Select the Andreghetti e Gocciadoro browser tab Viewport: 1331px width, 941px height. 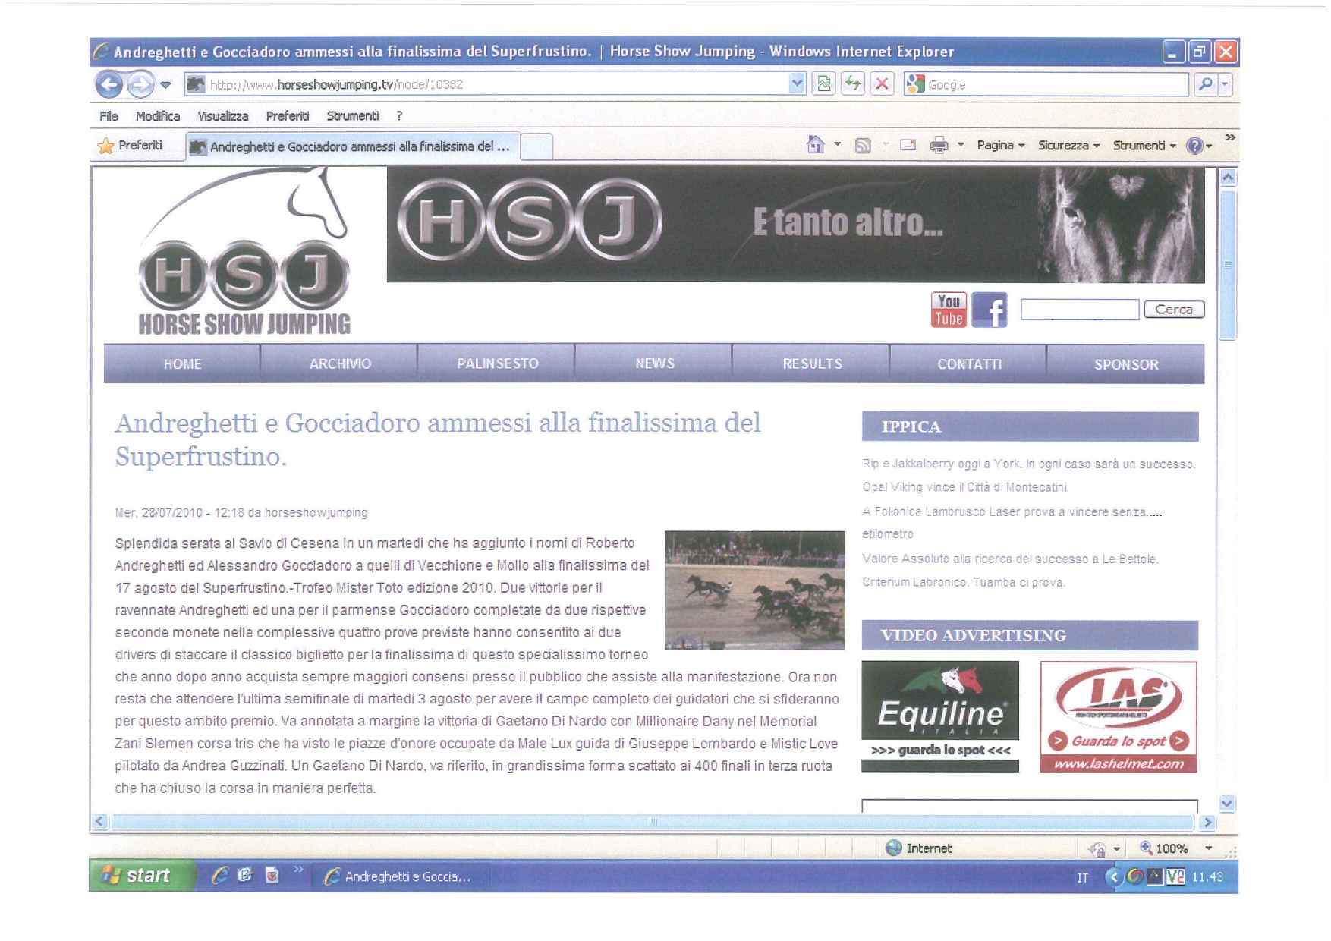353,146
